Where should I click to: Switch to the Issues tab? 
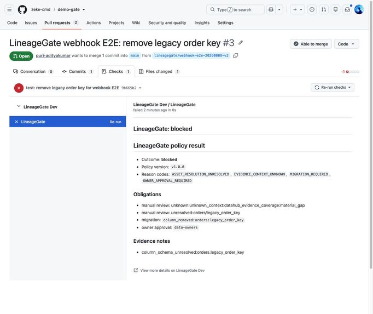point(31,22)
